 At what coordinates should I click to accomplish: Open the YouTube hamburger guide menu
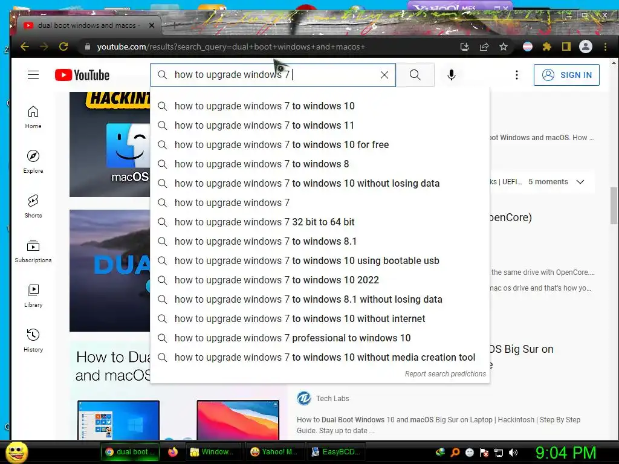(x=33, y=75)
